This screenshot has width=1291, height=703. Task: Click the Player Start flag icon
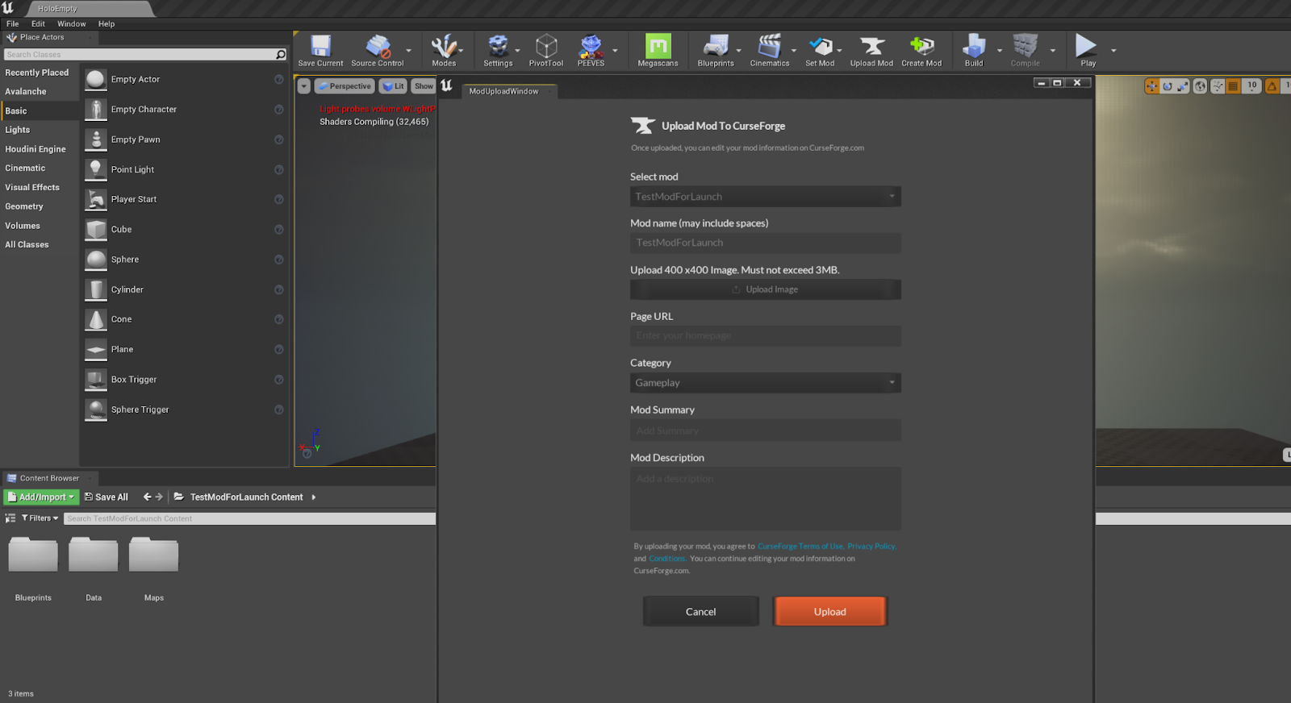(96, 199)
